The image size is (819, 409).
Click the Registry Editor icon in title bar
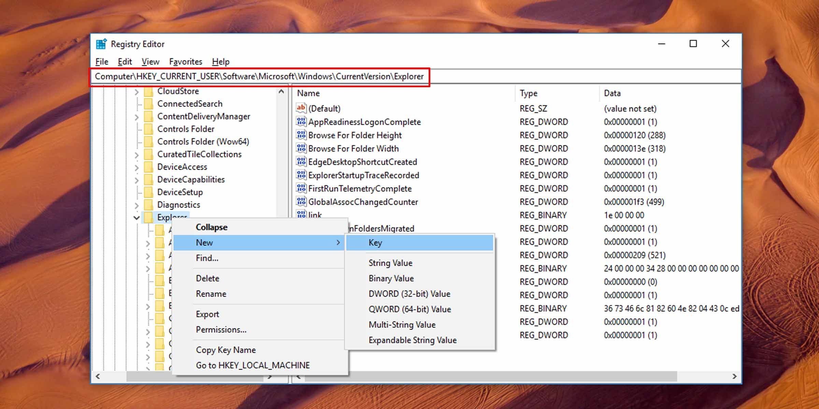[x=101, y=44]
